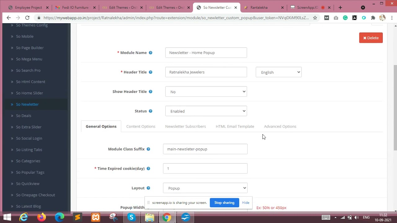This screenshot has height=223, width=397.
Task: Open the Status dropdown set to Enabled
Action: point(206,111)
